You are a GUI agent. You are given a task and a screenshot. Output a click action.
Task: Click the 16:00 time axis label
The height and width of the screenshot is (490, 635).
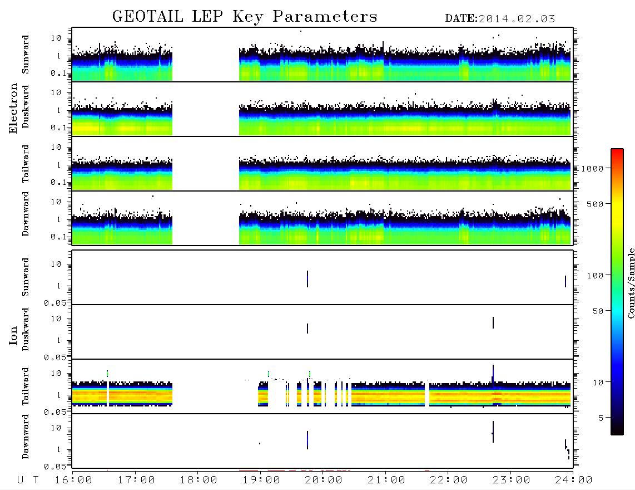(x=73, y=481)
